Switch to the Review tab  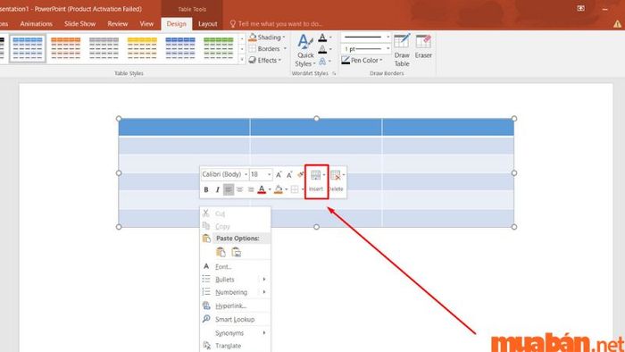(x=118, y=24)
